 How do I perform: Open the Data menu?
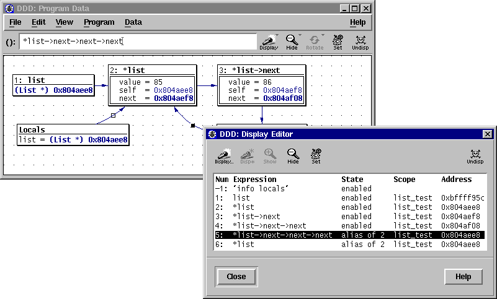click(x=133, y=22)
